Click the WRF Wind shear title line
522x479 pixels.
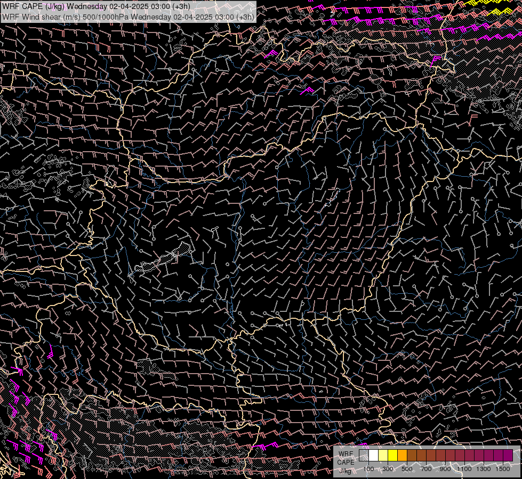128,16
